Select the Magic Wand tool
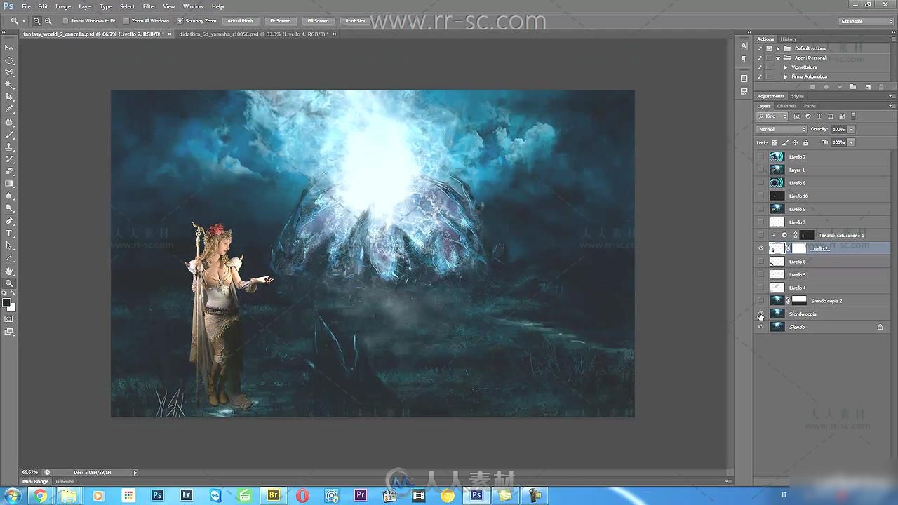The height and width of the screenshot is (505, 898). point(9,85)
